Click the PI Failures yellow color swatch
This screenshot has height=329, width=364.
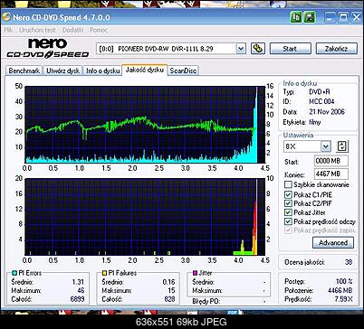click(x=104, y=273)
